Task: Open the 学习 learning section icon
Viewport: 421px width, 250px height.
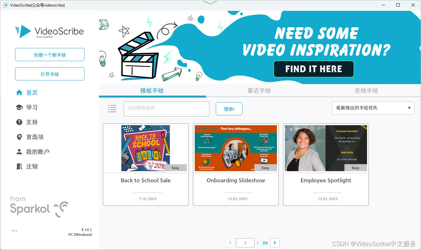Action: [x=19, y=107]
